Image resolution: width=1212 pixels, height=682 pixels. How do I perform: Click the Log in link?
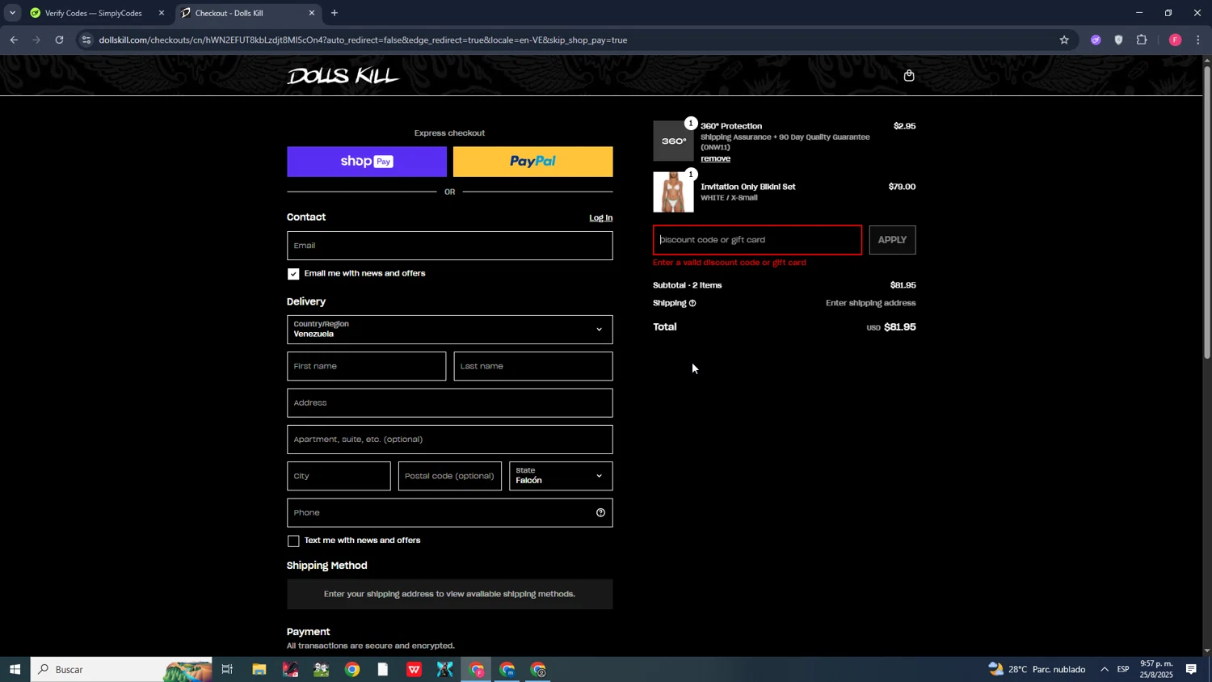pyautogui.click(x=600, y=218)
